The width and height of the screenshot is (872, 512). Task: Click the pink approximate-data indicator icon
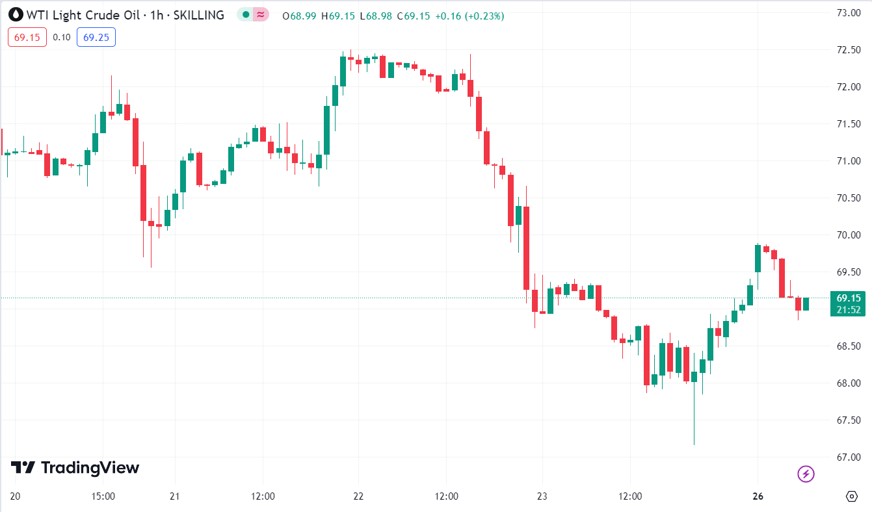[261, 14]
